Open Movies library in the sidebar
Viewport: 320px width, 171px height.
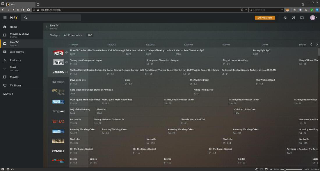(22, 77)
